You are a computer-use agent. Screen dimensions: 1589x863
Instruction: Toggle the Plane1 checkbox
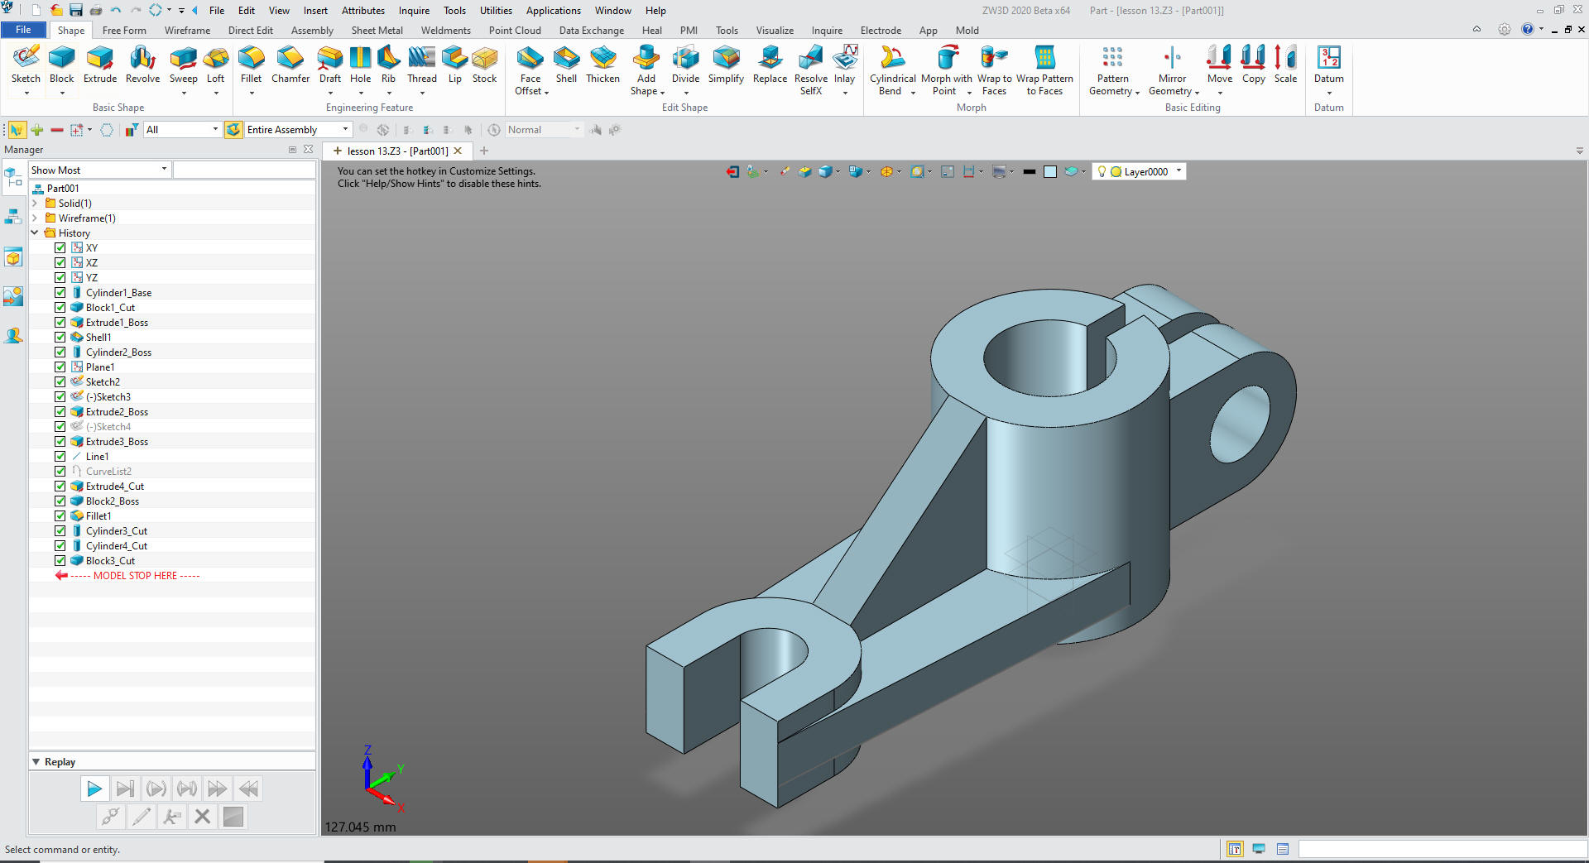[60, 367]
